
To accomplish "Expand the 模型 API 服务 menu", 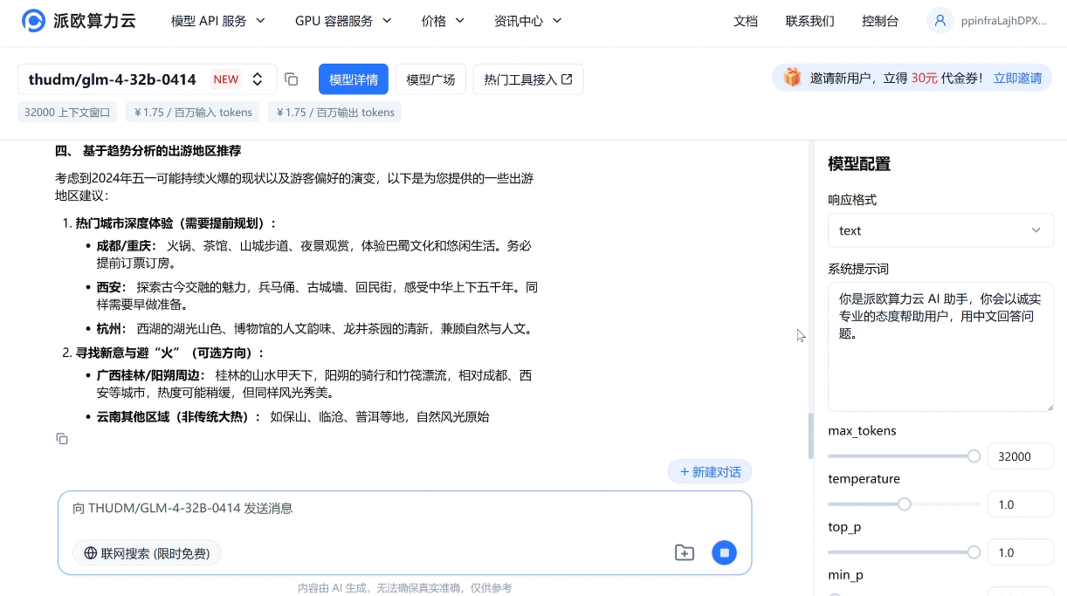I will tap(218, 21).
